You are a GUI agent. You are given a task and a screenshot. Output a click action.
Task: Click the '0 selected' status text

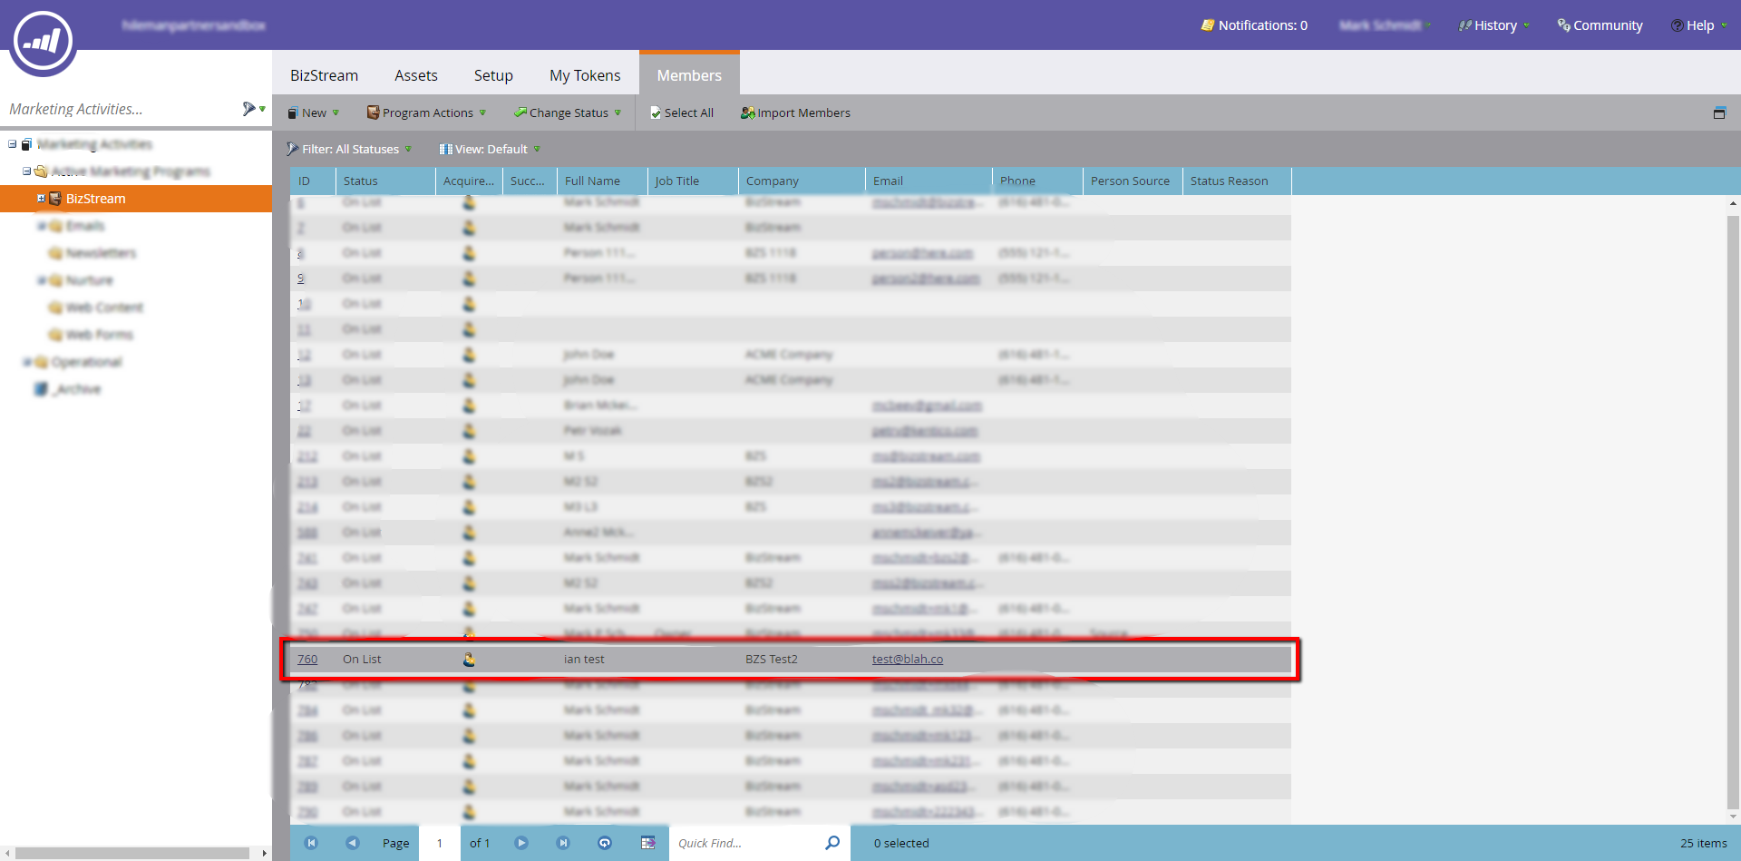901,843
